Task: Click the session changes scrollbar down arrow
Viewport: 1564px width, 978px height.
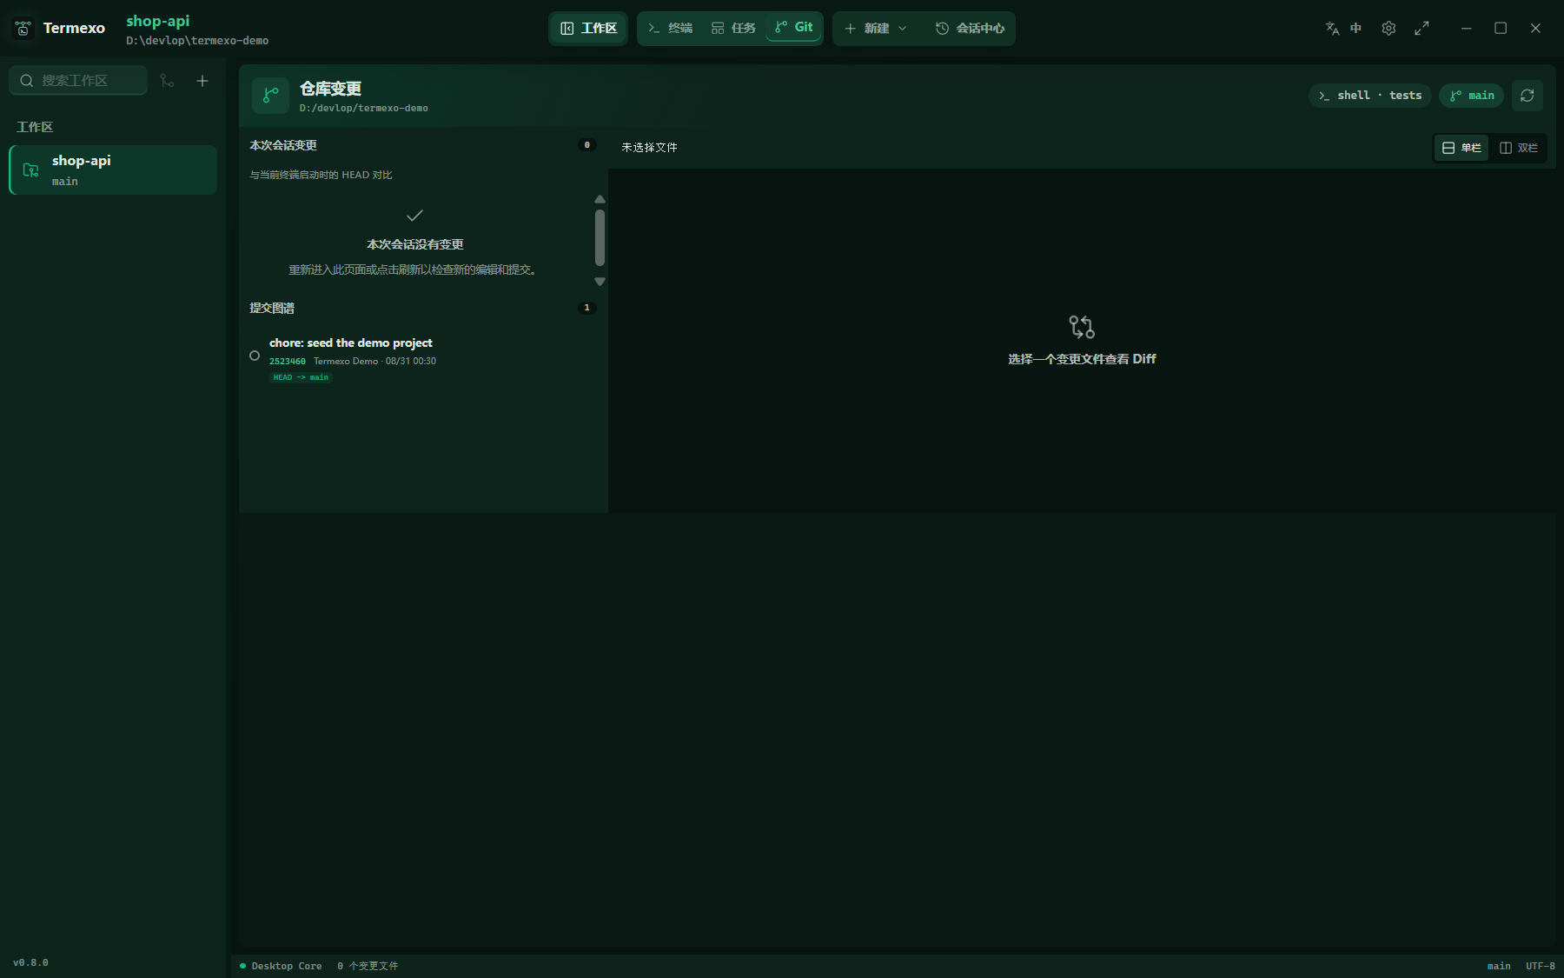Action: click(x=600, y=282)
